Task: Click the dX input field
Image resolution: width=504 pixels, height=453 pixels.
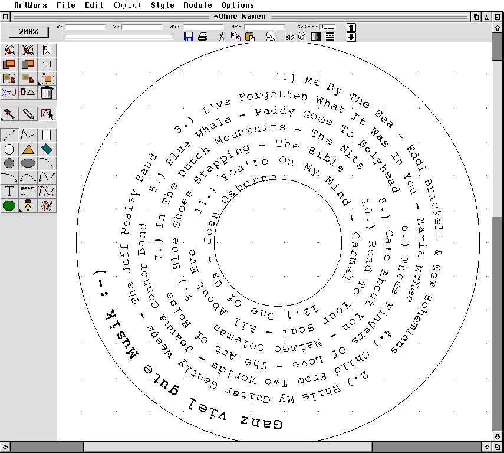Action: click(x=203, y=27)
